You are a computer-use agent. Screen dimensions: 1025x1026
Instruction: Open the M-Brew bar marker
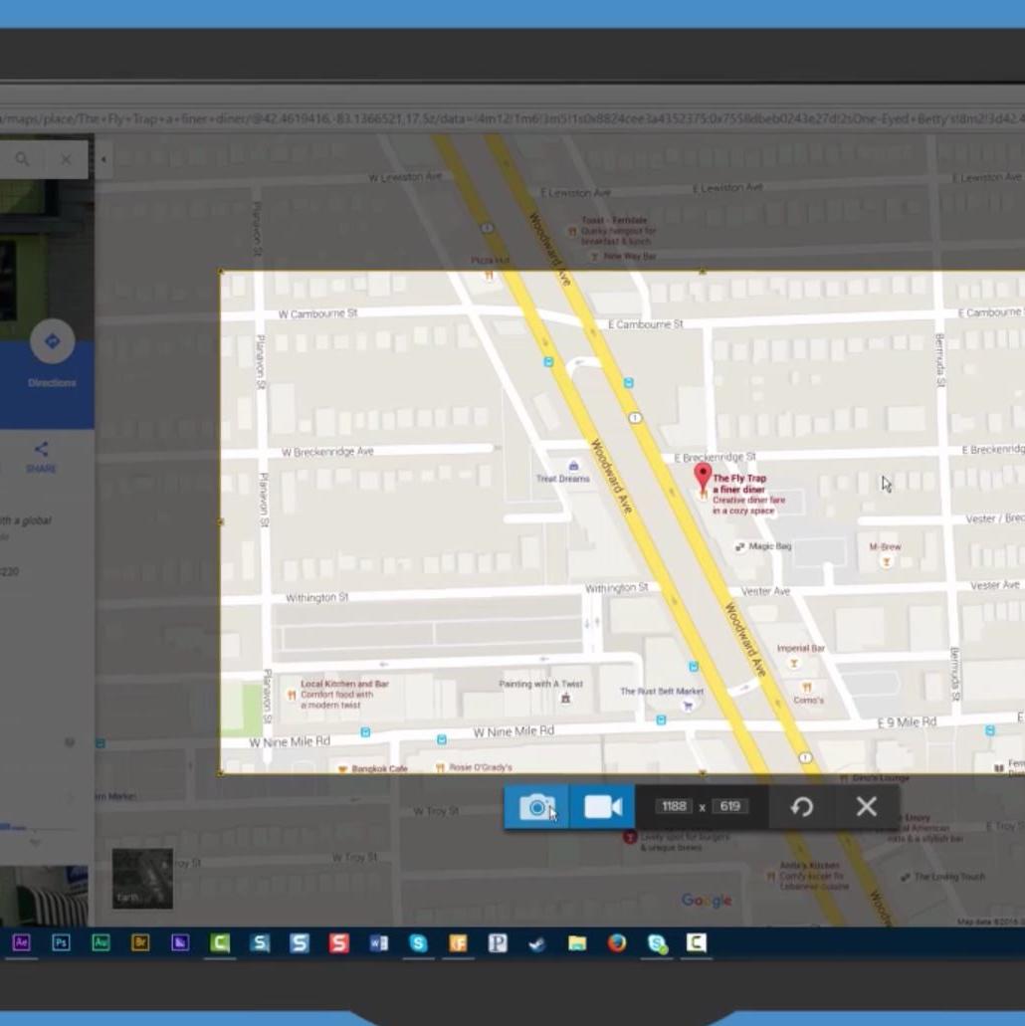click(x=887, y=561)
